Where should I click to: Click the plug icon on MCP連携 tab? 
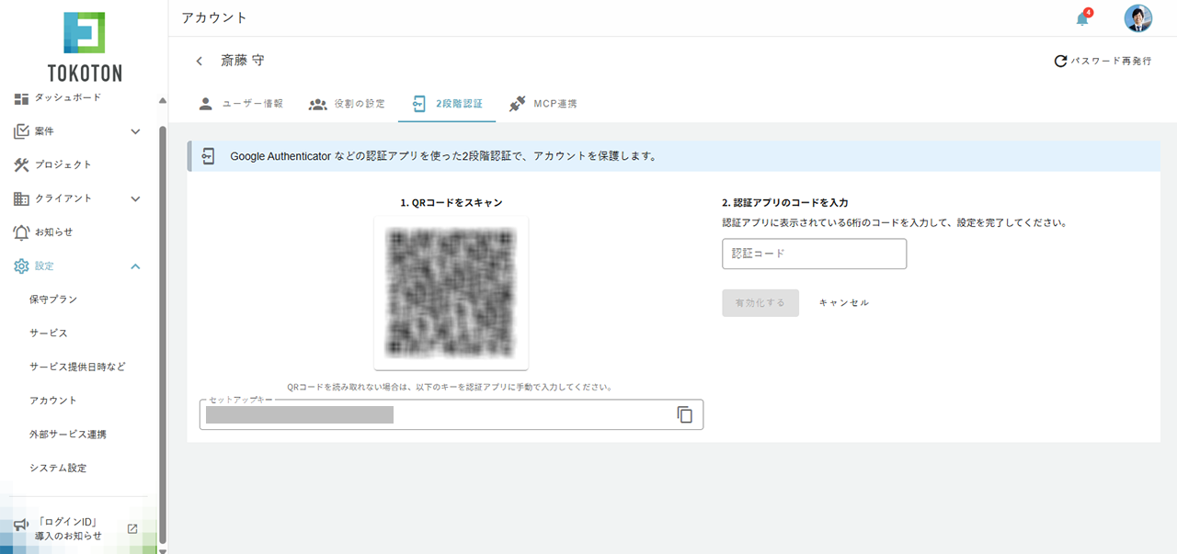[x=517, y=104]
